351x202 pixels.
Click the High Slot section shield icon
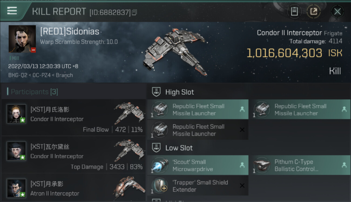pyautogui.click(x=156, y=92)
